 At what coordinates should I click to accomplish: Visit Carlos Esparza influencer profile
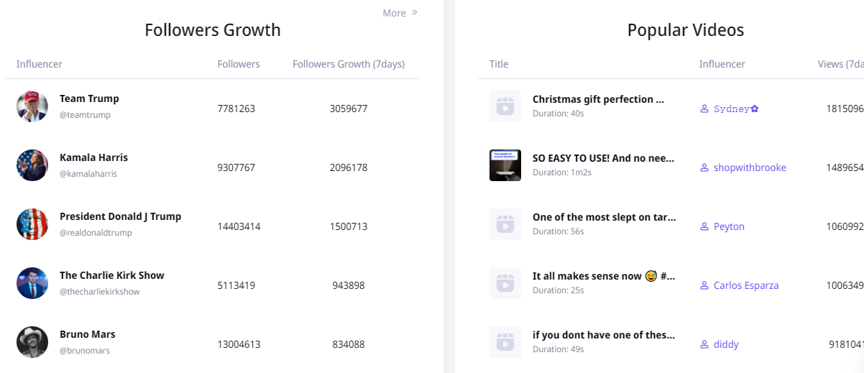(745, 285)
